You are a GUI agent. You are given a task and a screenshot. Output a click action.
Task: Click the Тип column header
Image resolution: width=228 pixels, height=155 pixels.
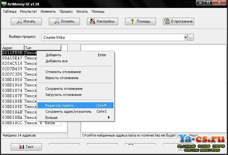pyautogui.click(x=42, y=48)
